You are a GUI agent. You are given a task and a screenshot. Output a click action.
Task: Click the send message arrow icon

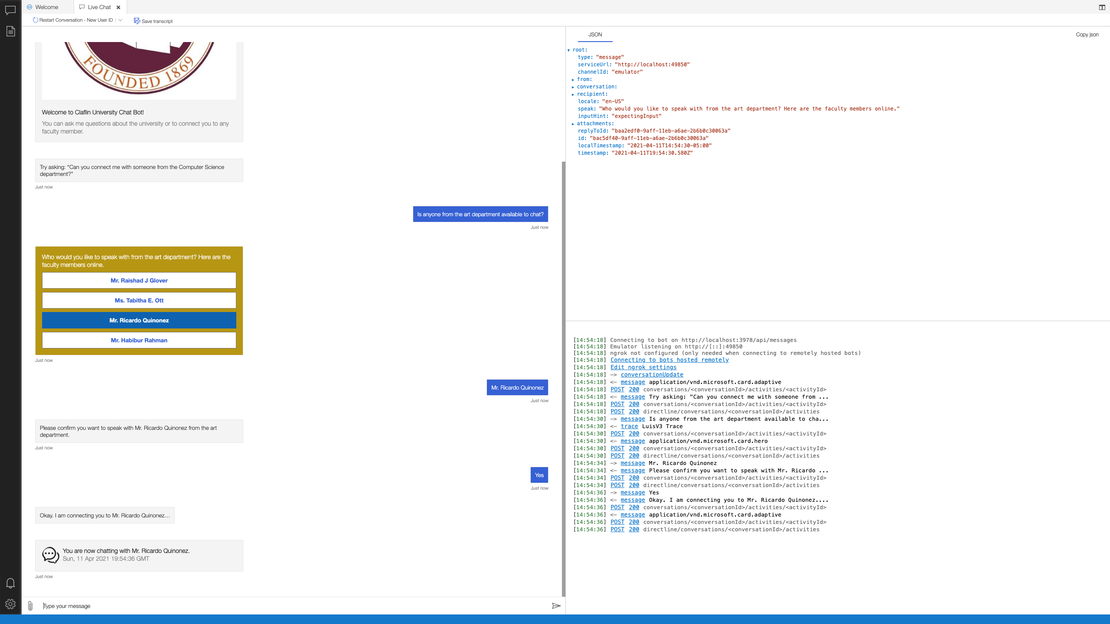(556, 606)
